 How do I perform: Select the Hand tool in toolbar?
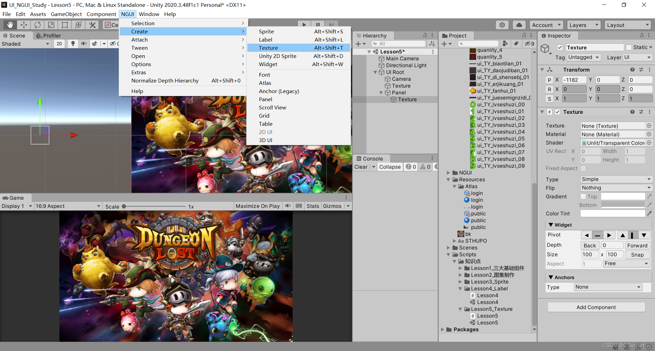point(10,25)
